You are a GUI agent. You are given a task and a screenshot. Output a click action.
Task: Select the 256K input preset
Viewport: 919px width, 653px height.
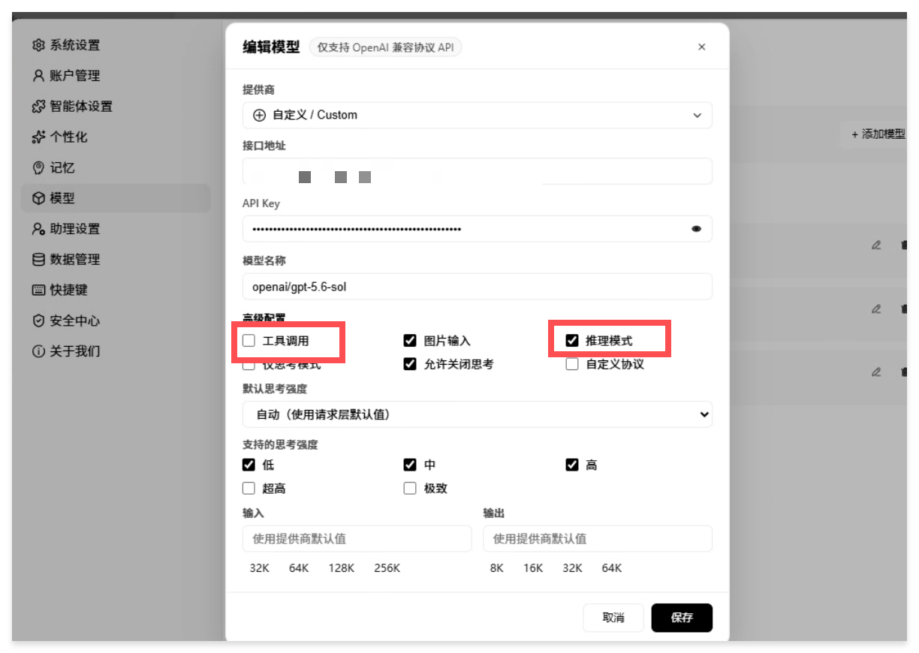(x=387, y=568)
